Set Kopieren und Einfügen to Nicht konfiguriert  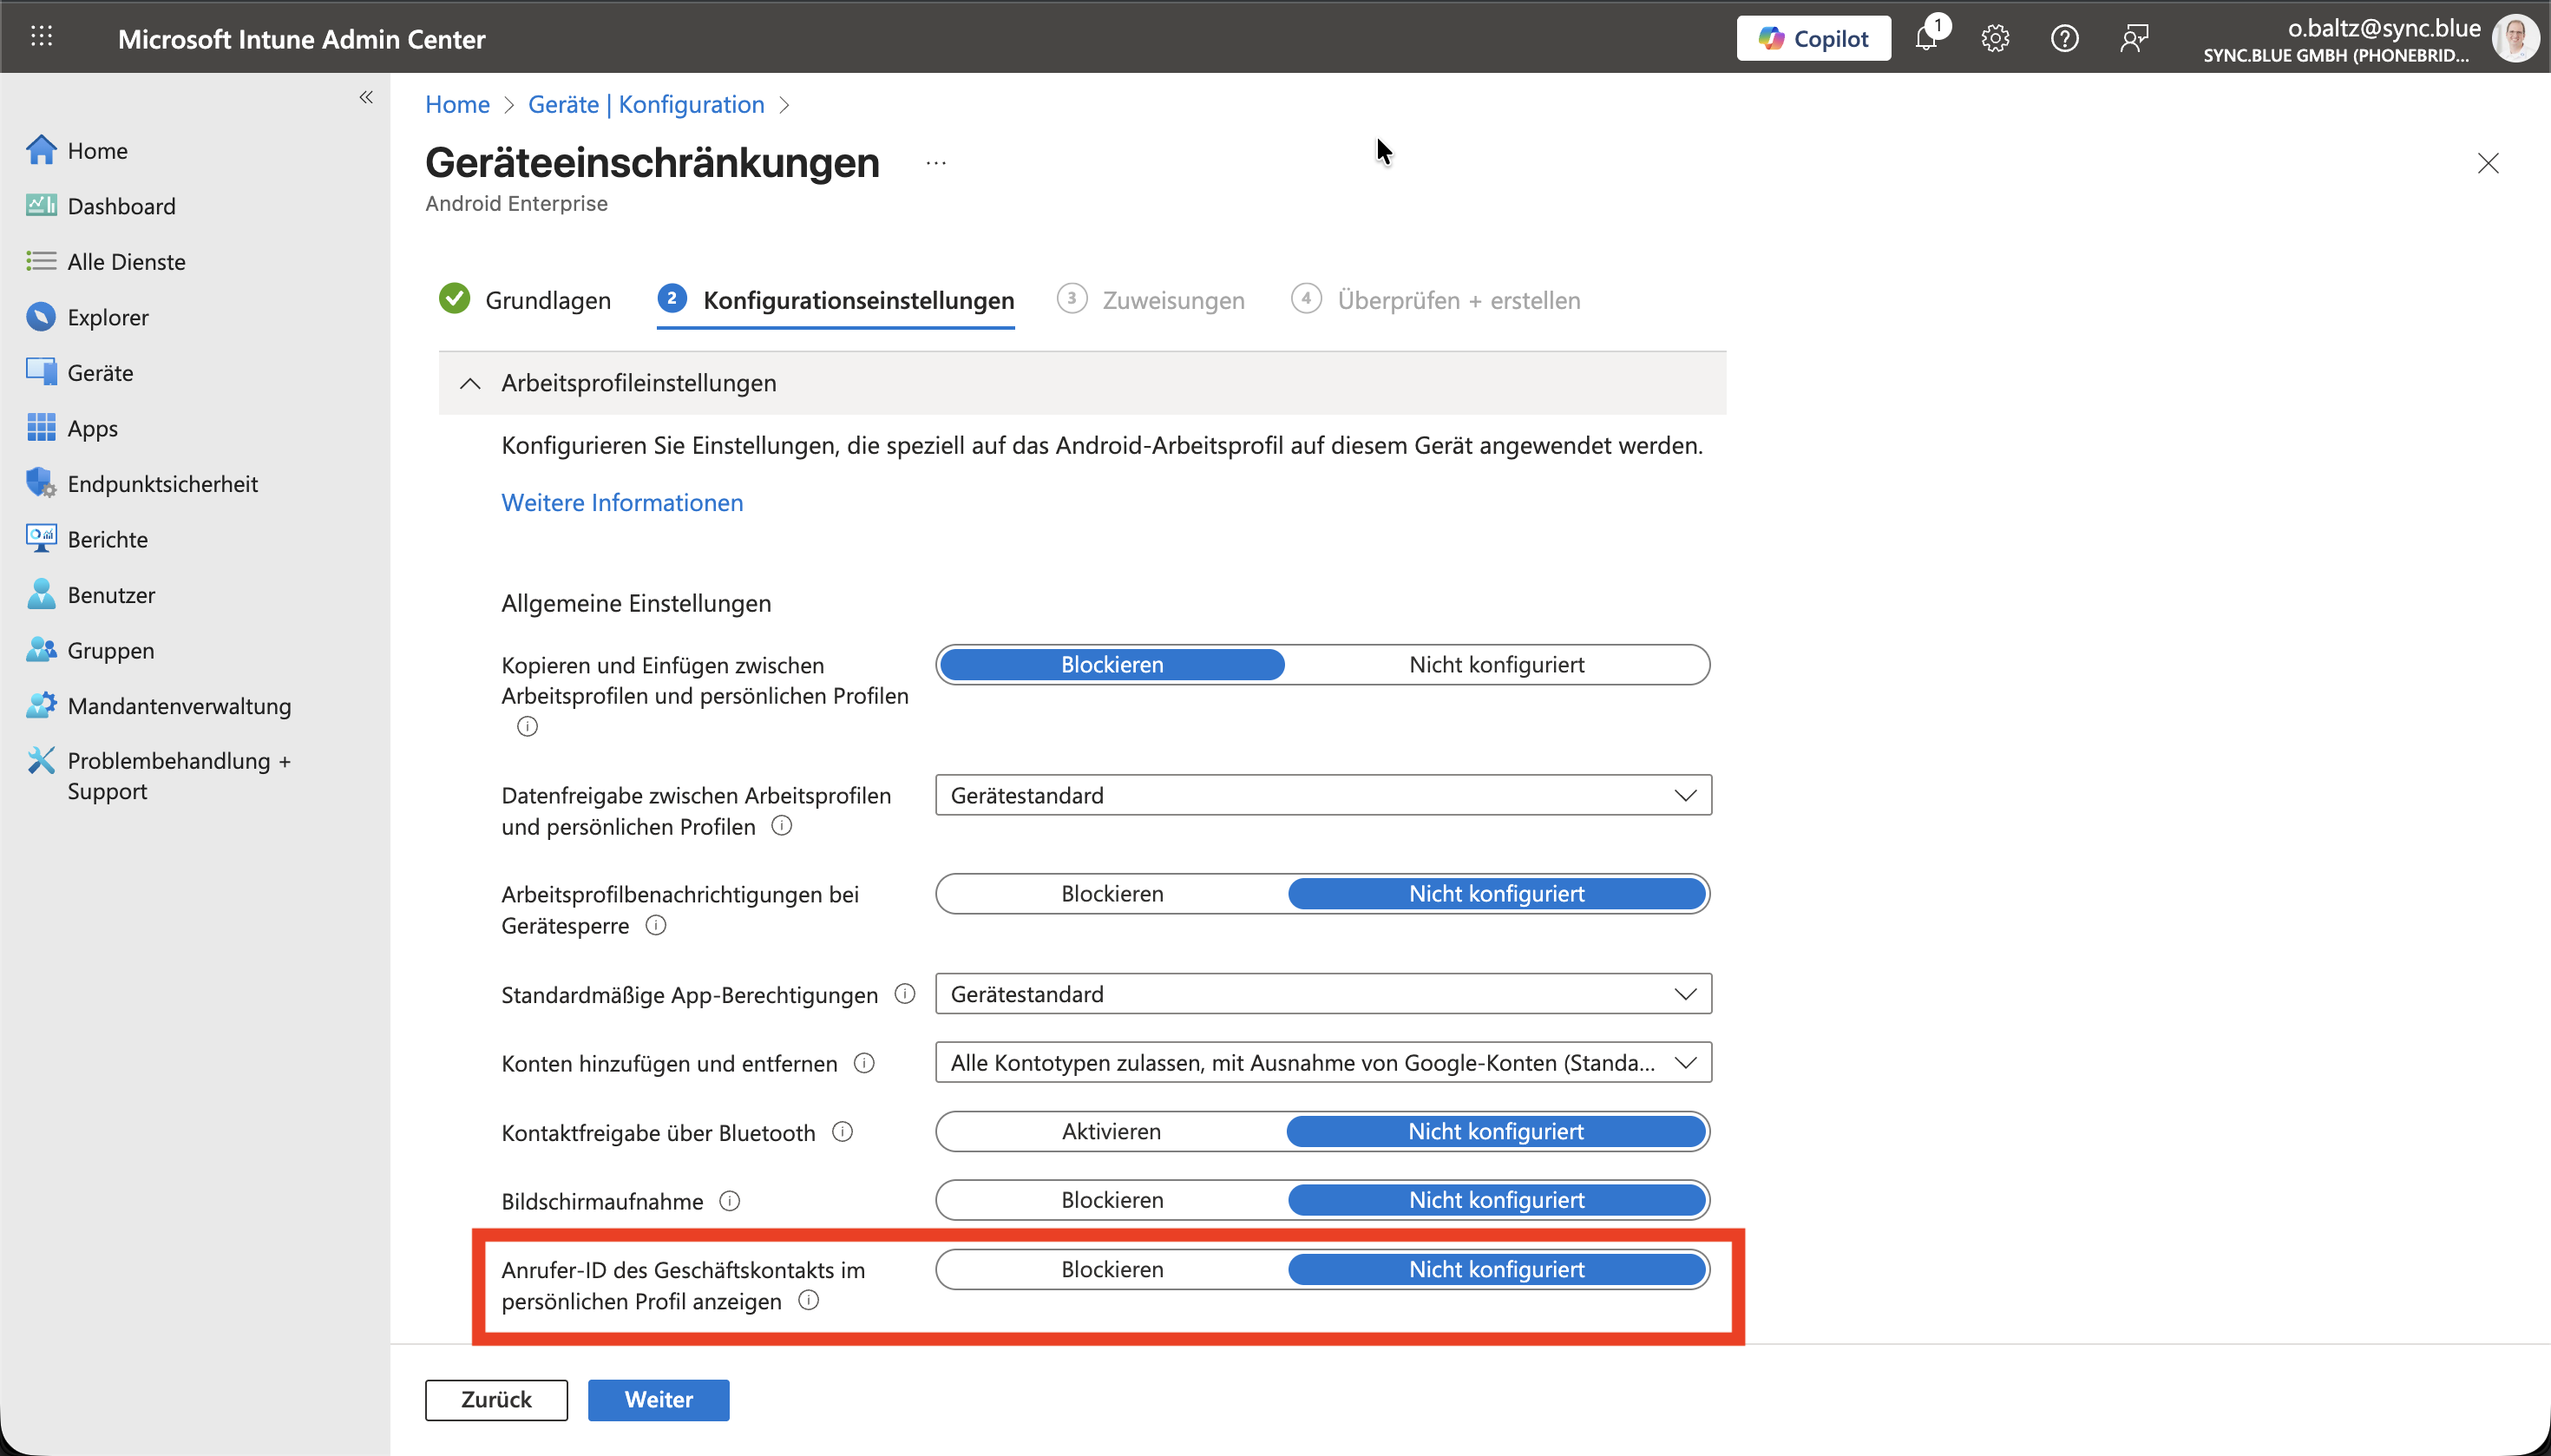coord(1496,665)
